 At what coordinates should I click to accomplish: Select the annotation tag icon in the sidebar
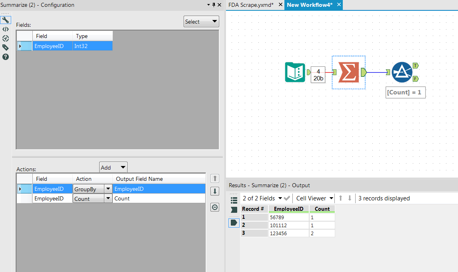(x=5, y=47)
